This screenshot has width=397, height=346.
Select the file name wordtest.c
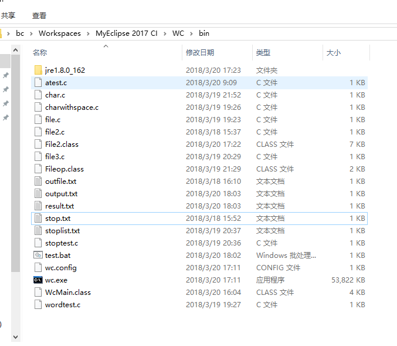point(63,305)
